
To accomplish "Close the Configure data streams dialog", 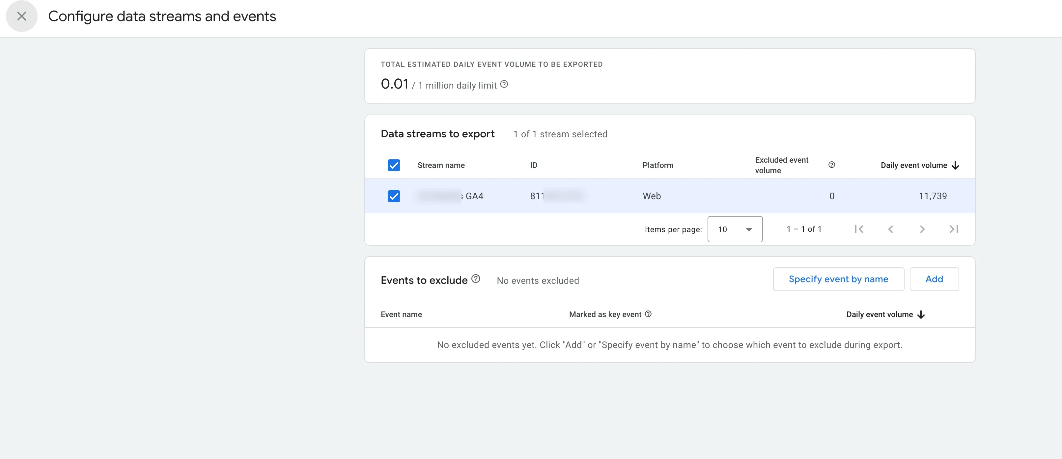I will coord(21,16).
